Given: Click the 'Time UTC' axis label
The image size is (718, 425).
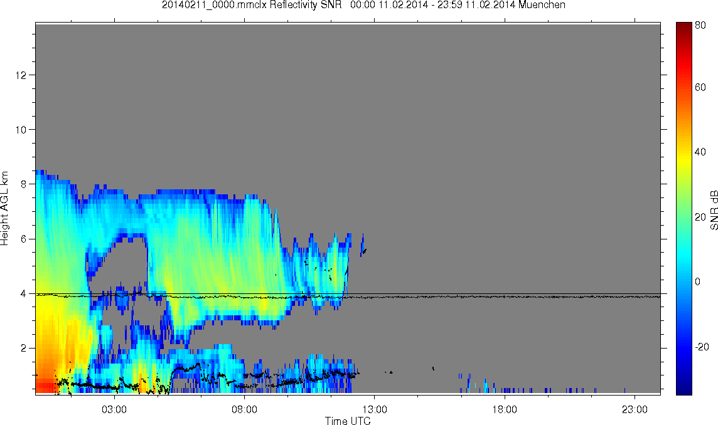Looking at the screenshot, I should 348,421.
